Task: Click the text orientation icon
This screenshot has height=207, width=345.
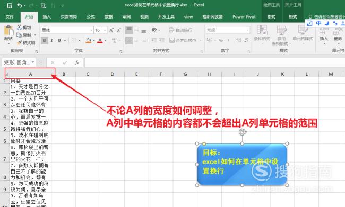Action: pos(154,30)
